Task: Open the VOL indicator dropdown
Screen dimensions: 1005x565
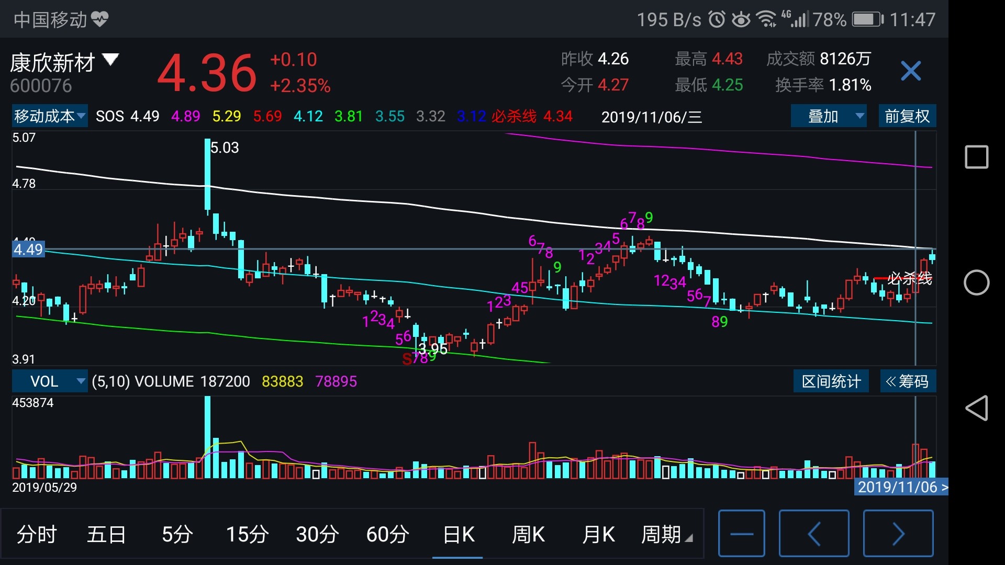Action: coord(50,381)
